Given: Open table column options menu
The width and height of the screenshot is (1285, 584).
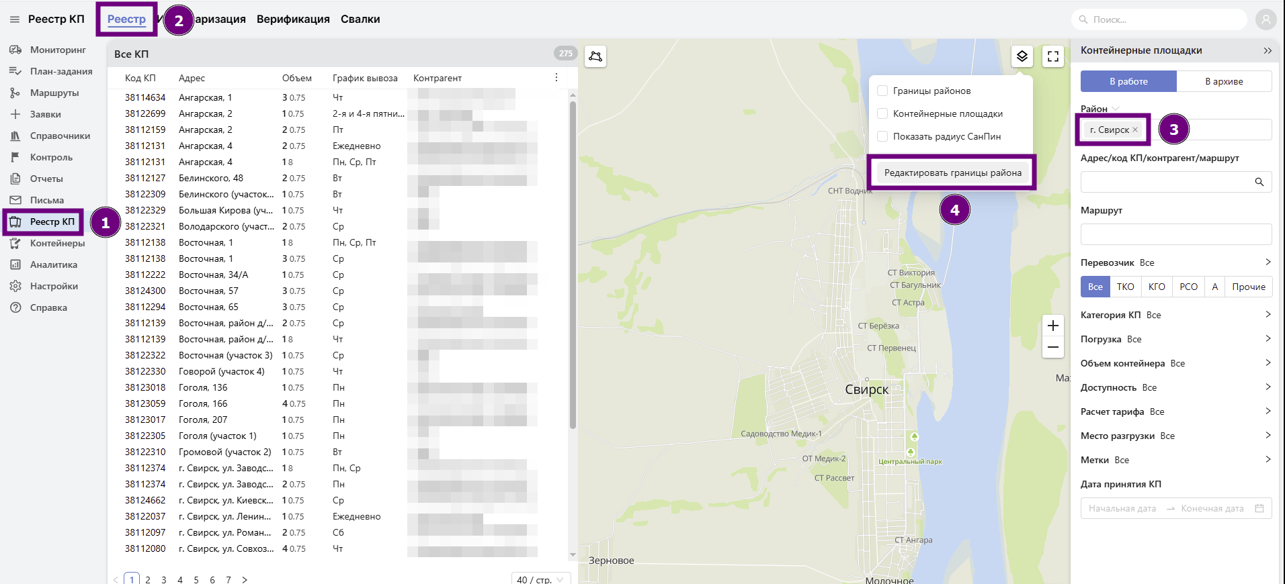Looking at the screenshot, I should (x=556, y=78).
